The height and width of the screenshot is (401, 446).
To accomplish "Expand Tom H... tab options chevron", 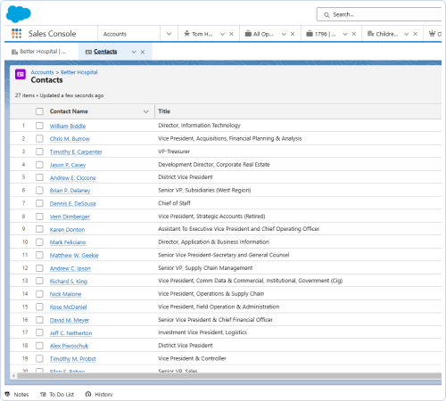I will point(222,34).
